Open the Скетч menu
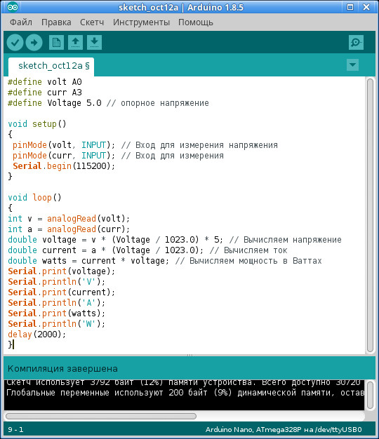Viewport: 379px width, 439px height. (x=92, y=22)
